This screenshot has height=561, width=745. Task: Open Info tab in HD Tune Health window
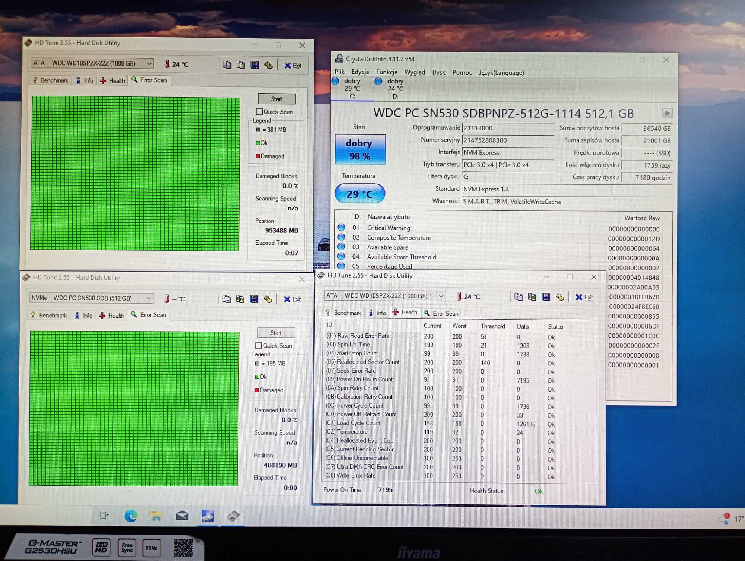(378, 313)
